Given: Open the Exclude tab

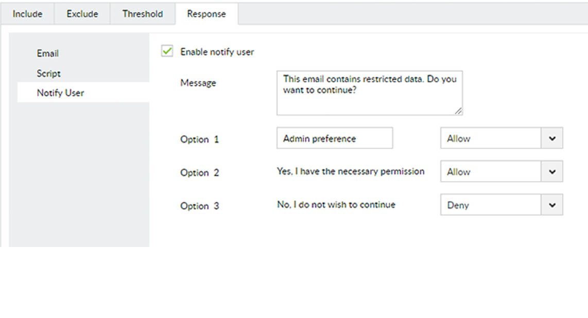Looking at the screenshot, I should [x=82, y=14].
